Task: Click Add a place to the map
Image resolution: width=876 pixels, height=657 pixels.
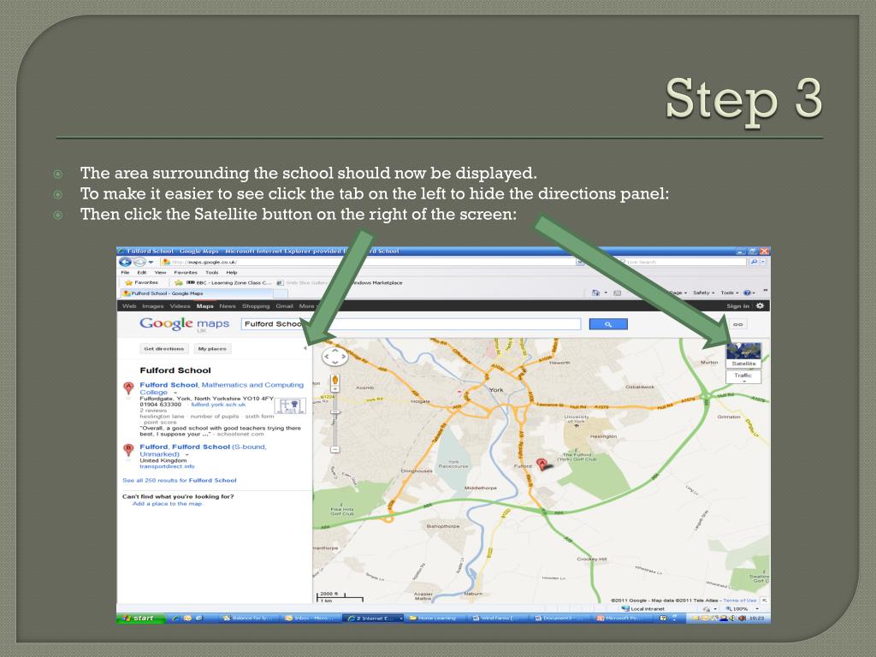Action: tap(167, 504)
